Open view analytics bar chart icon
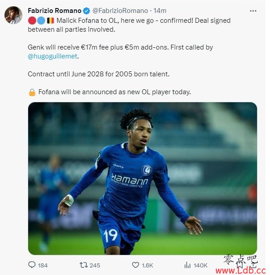The image size is (270, 275). 187,265
